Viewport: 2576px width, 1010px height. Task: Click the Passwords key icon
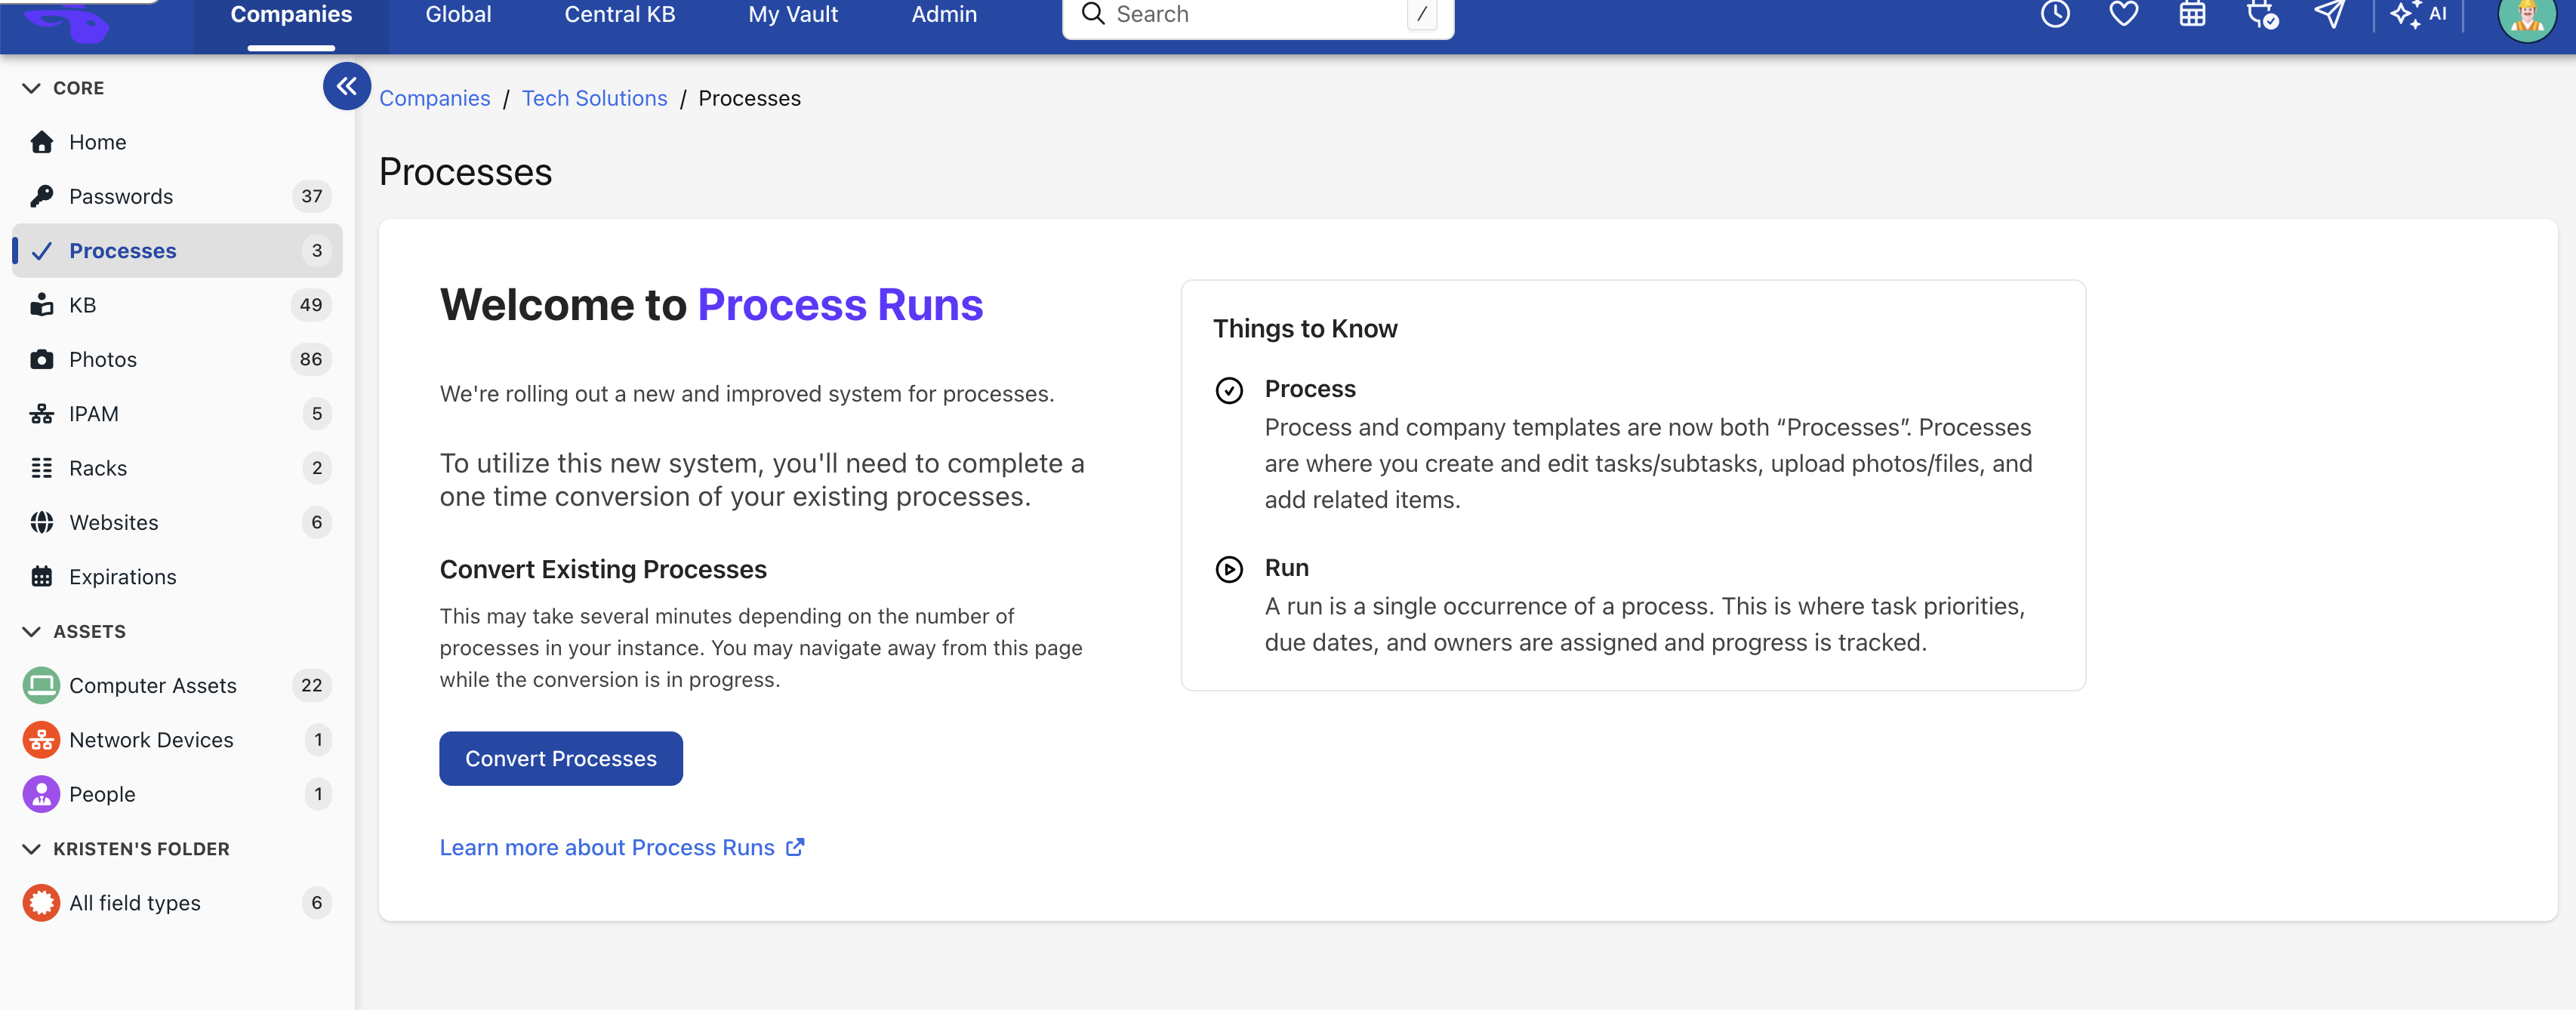[41, 196]
